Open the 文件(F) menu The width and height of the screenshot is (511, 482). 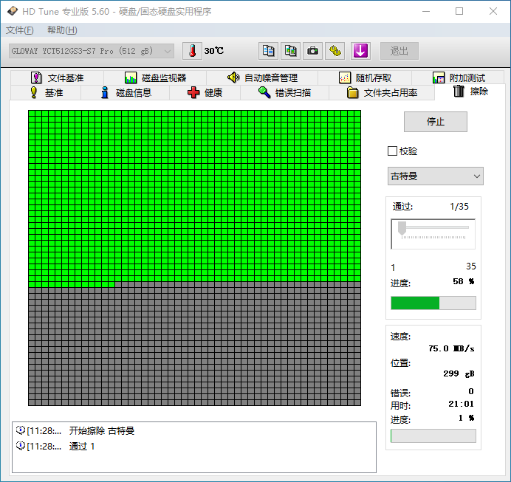(x=19, y=30)
